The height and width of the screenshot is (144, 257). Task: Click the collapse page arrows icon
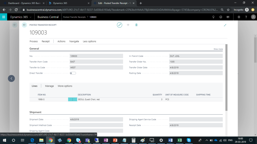pyautogui.click(x=225, y=25)
